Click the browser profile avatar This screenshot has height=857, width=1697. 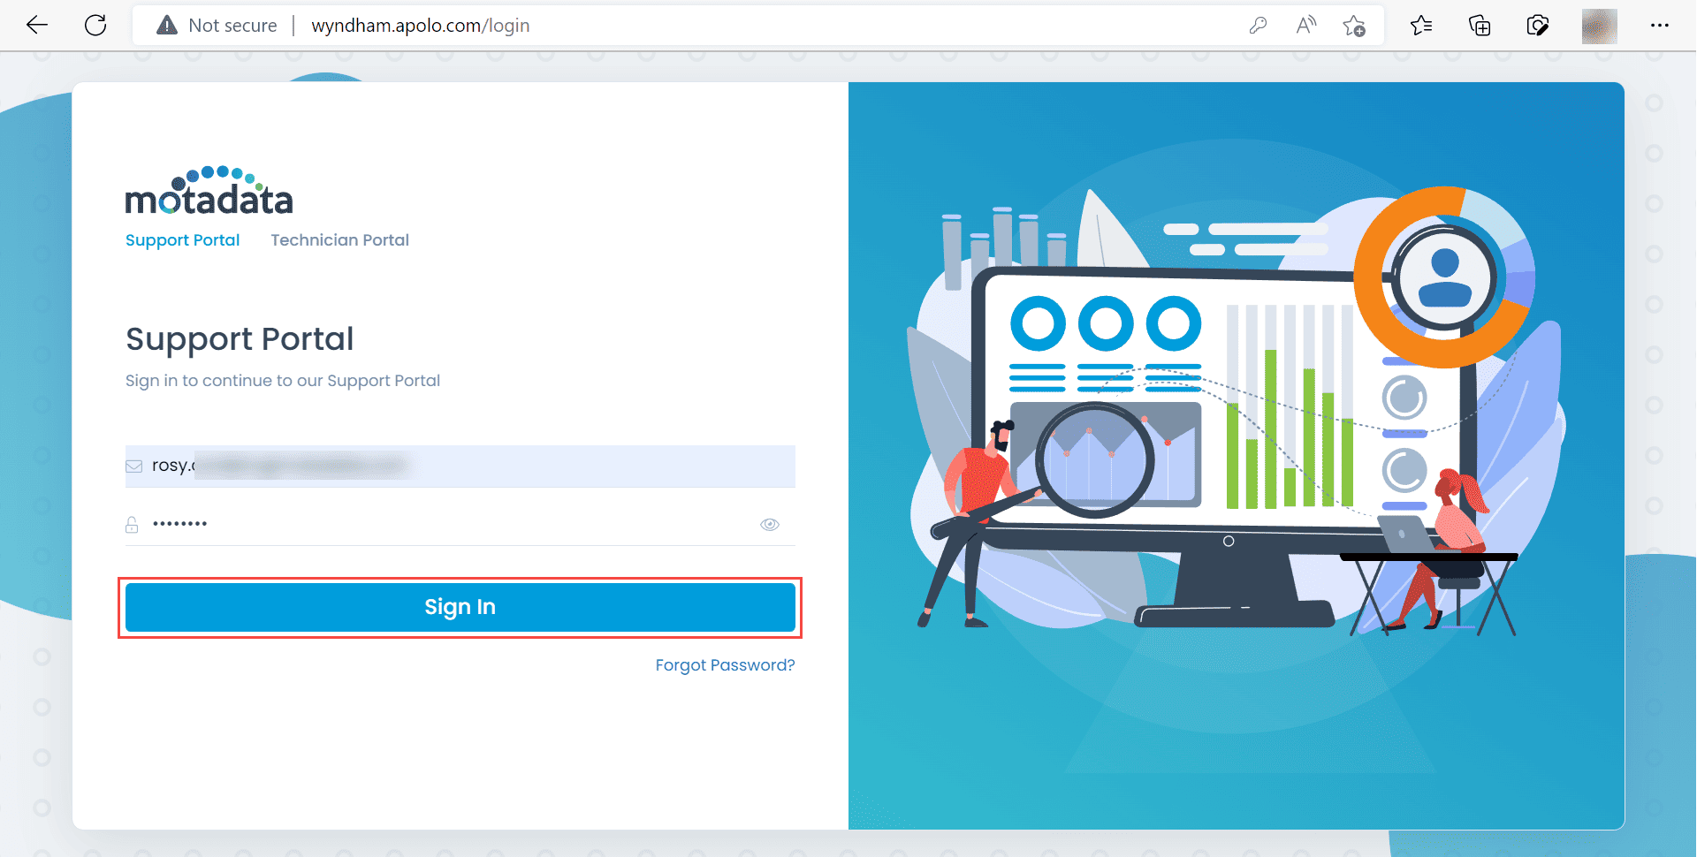tap(1599, 26)
